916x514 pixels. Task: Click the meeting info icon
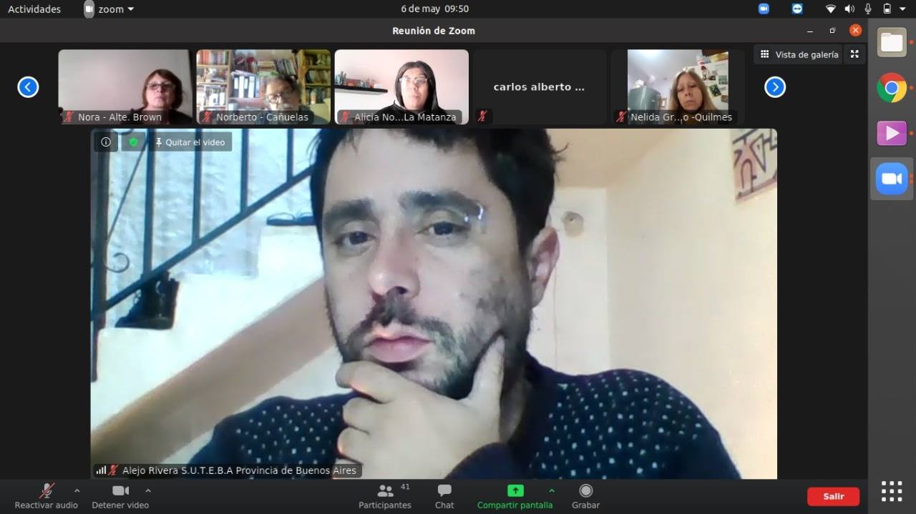[106, 142]
